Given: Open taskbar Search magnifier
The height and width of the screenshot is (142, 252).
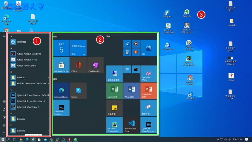Looking at the screenshot, I should 9,139.
